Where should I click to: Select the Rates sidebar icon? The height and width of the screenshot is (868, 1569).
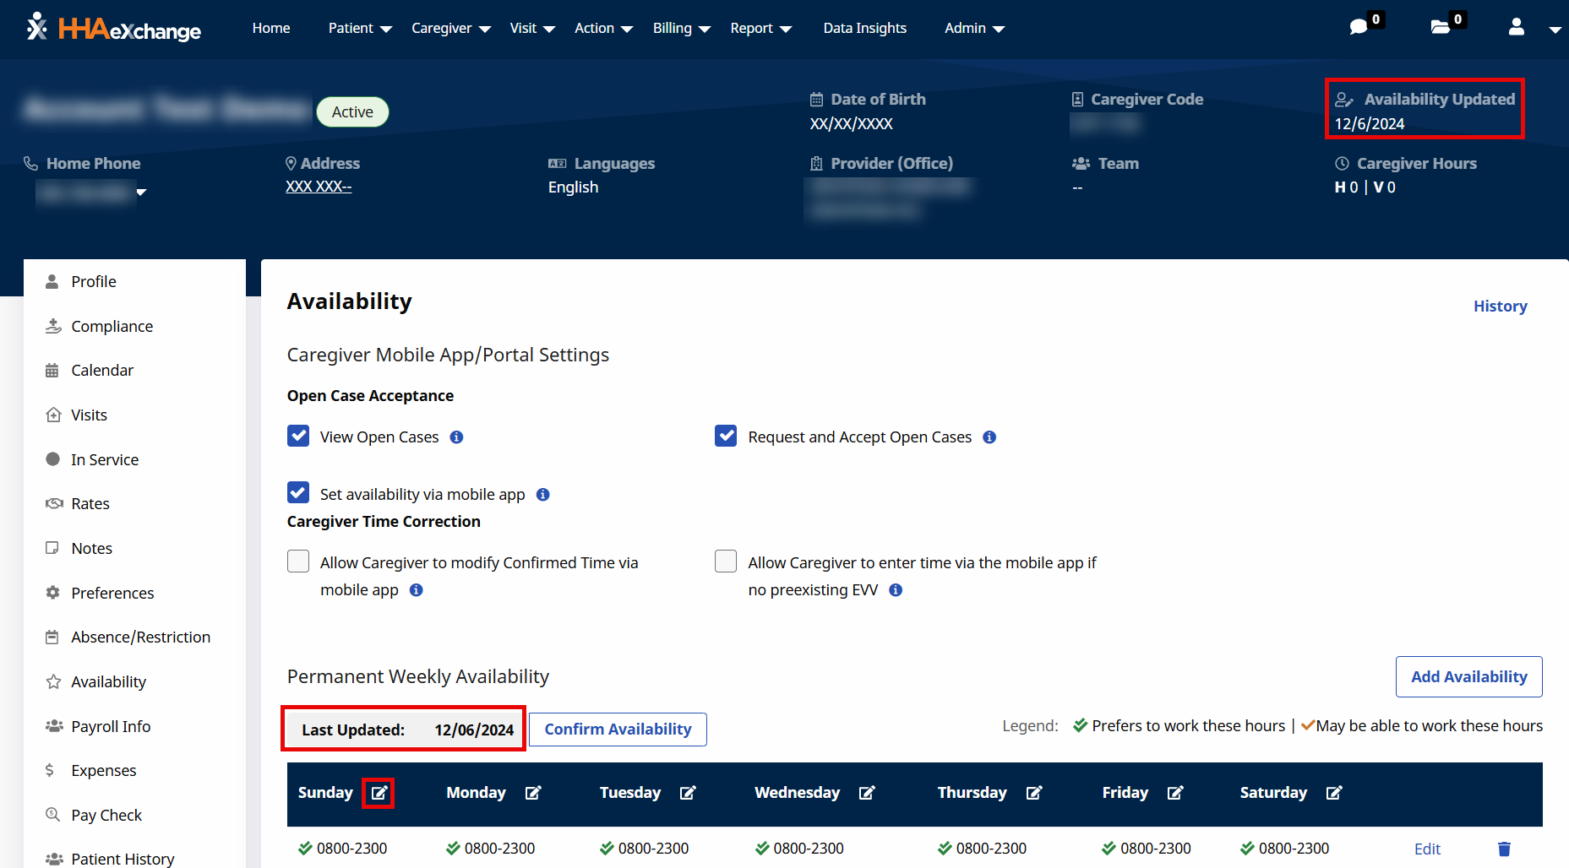tap(53, 503)
